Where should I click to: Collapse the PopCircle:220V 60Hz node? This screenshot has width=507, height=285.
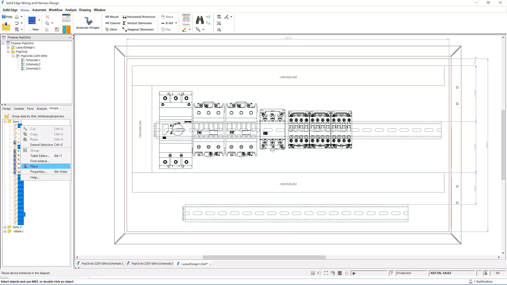click(x=13, y=56)
